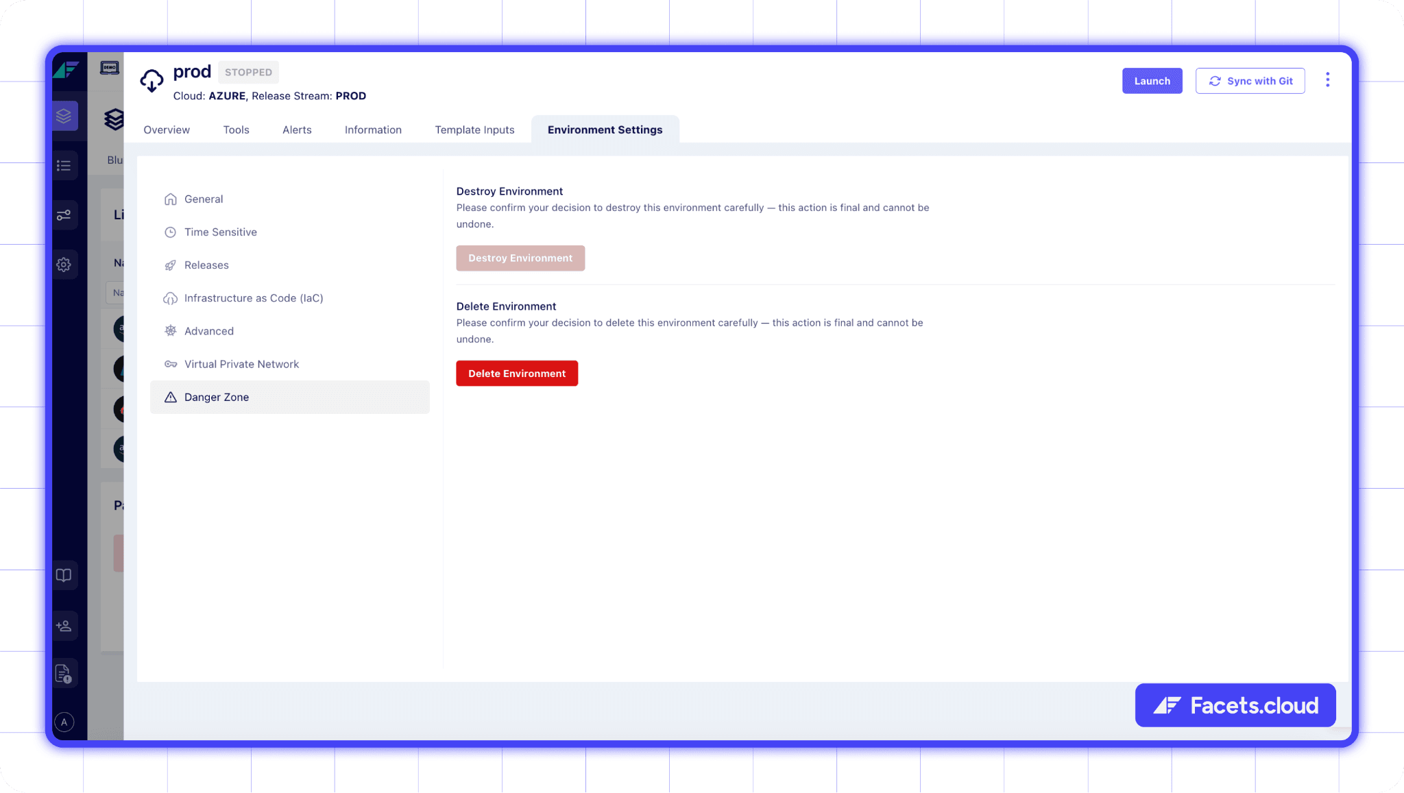
Task: Switch to the Overview tab
Action: 167,130
